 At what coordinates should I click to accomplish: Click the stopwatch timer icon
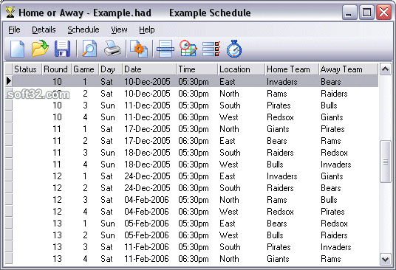click(x=234, y=49)
